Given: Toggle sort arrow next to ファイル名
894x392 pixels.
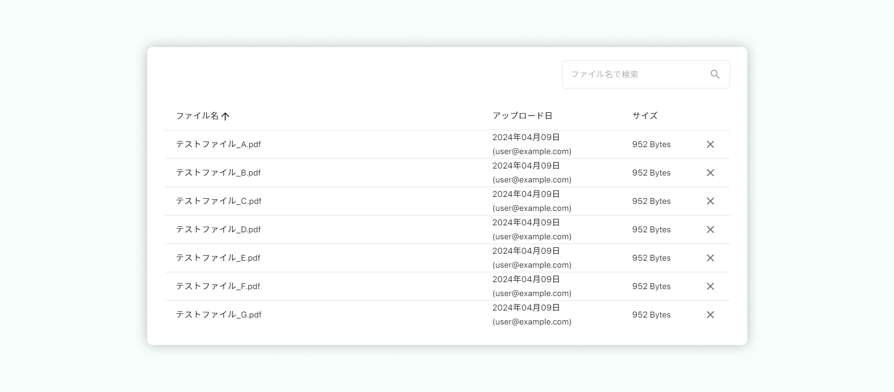Looking at the screenshot, I should (225, 116).
